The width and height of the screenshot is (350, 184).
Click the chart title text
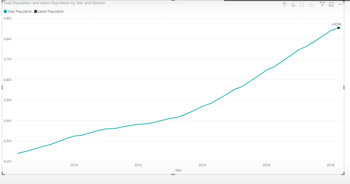coord(55,3)
